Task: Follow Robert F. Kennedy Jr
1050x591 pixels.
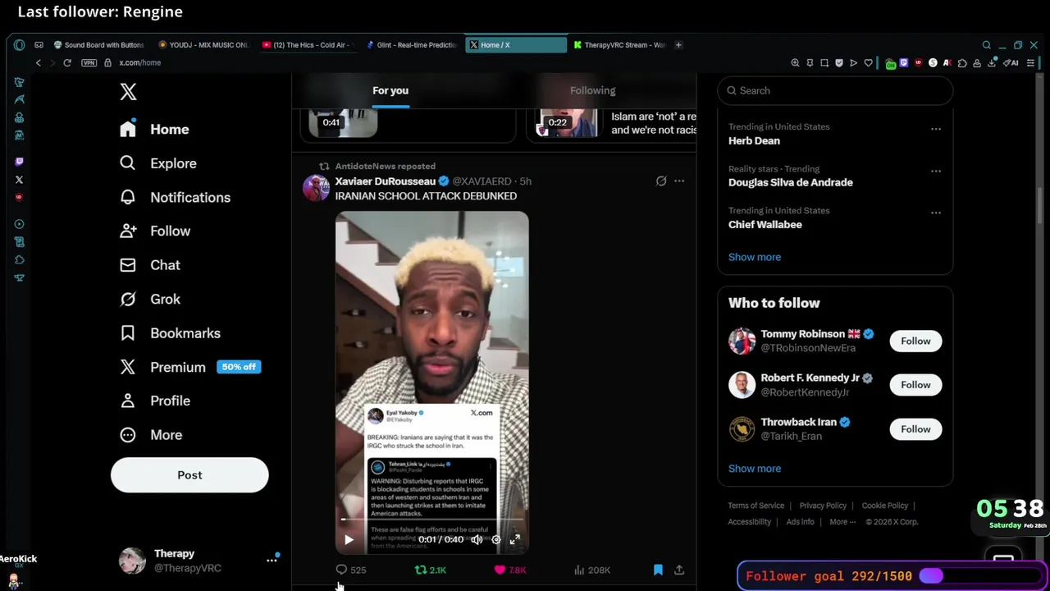Action: (x=915, y=385)
